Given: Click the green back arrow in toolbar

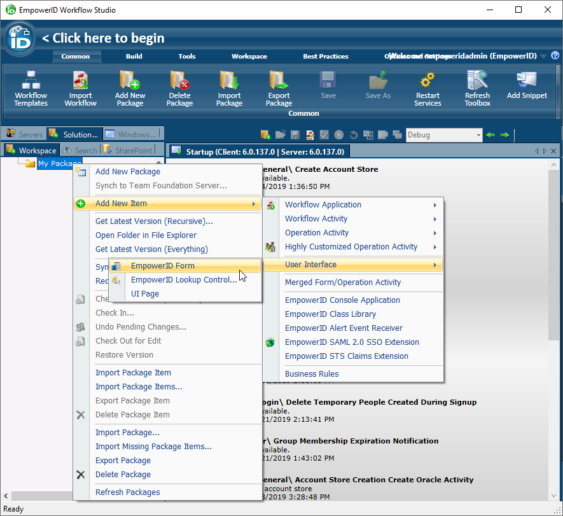Looking at the screenshot, I should point(490,135).
